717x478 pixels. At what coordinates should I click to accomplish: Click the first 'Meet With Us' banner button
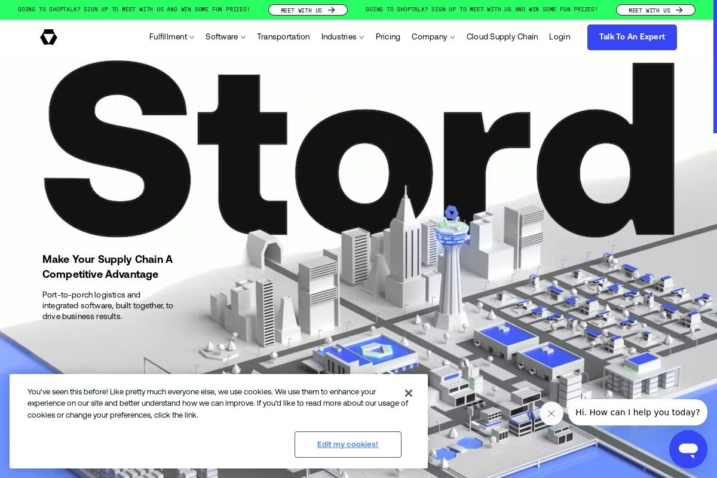pyautogui.click(x=308, y=10)
